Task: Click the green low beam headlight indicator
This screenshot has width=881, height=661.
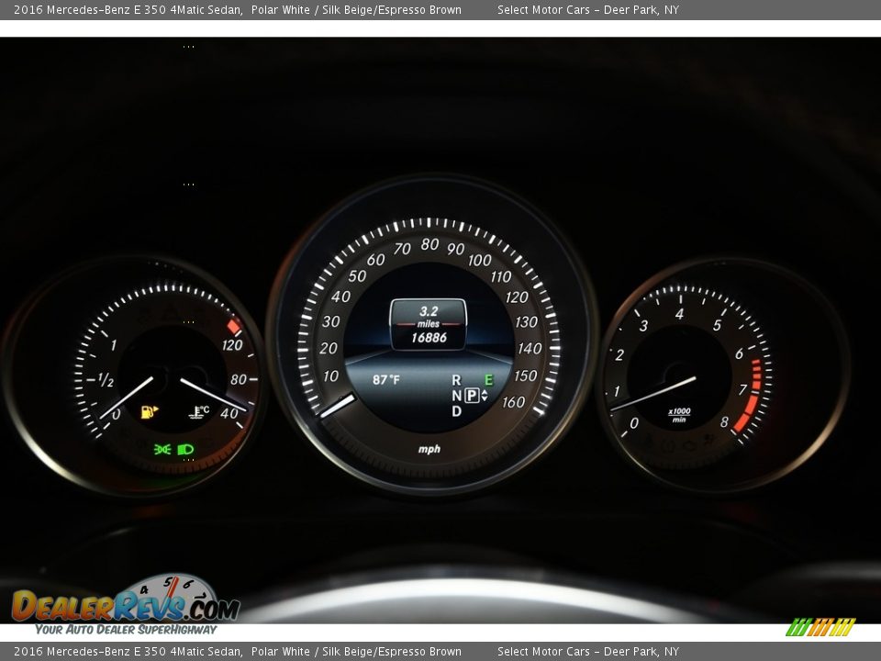Action: pos(186,449)
